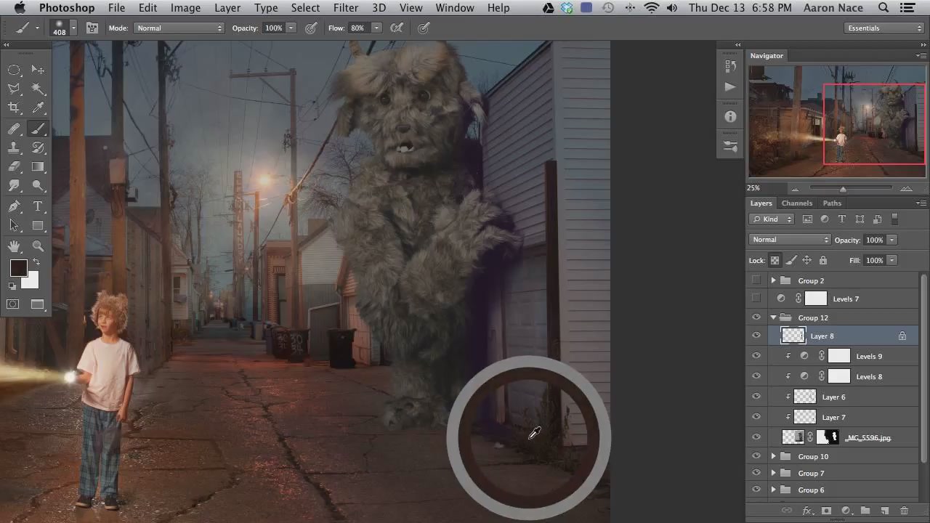The height and width of the screenshot is (523, 930).
Task: Expand the Group 10 folder
Action: (x=773, y=456)
